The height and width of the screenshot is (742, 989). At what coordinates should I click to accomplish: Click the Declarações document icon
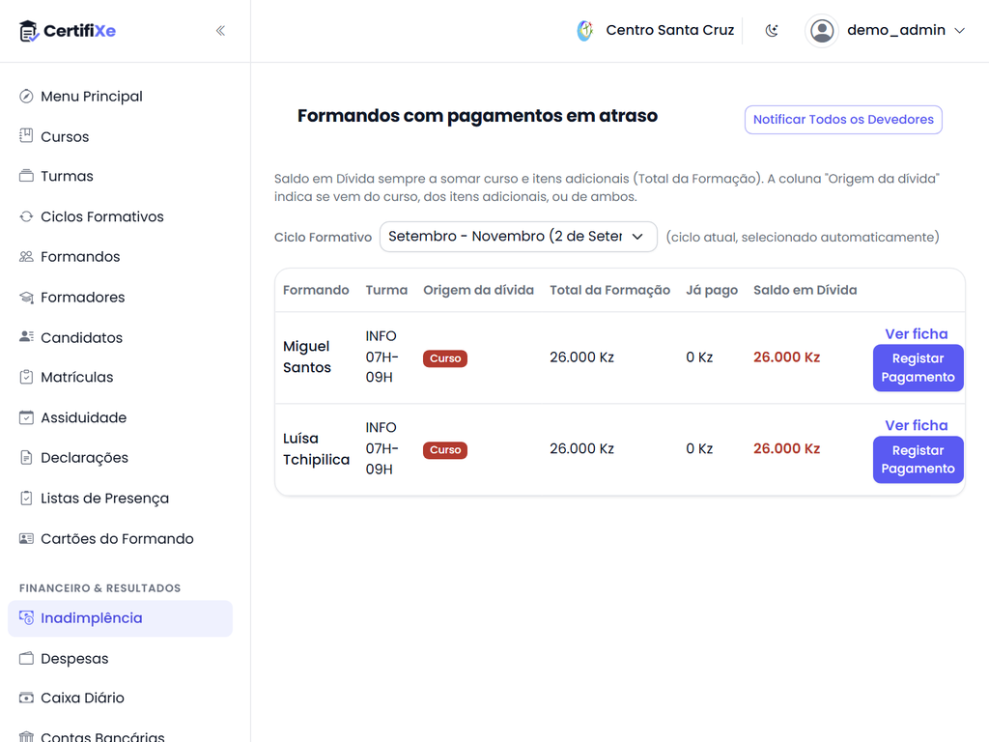[26, 457]
